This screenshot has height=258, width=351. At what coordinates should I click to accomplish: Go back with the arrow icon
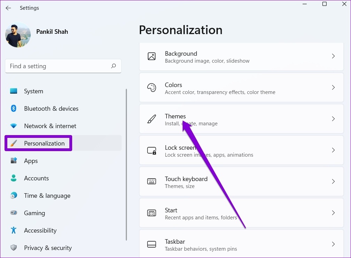point(8,8)
